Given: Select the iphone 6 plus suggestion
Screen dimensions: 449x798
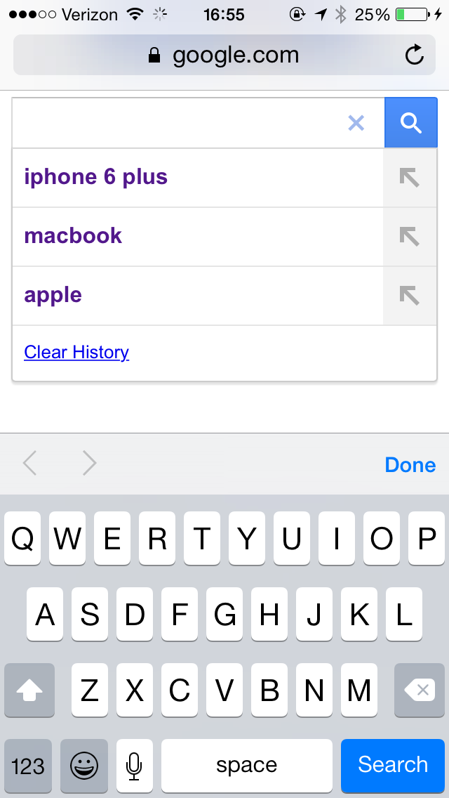Looking at the screenshot, I should pos(95,177).
